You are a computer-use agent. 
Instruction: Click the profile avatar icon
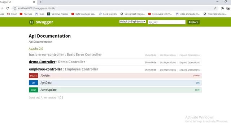click(228, 9)
